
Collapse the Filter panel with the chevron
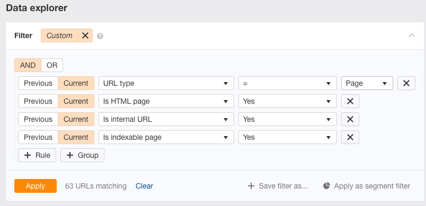click(412, 35)
